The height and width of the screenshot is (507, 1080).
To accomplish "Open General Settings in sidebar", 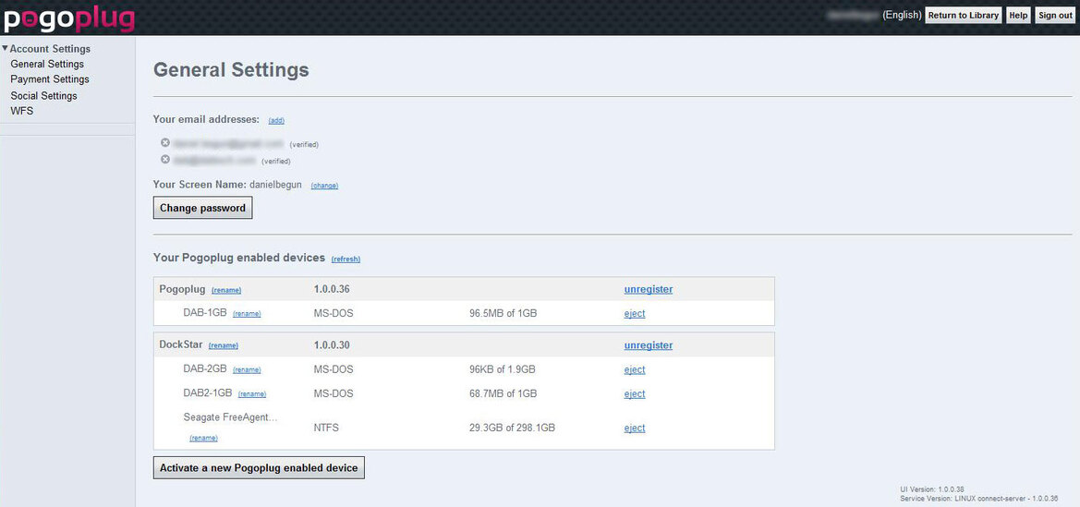I will tap(47, 64).
